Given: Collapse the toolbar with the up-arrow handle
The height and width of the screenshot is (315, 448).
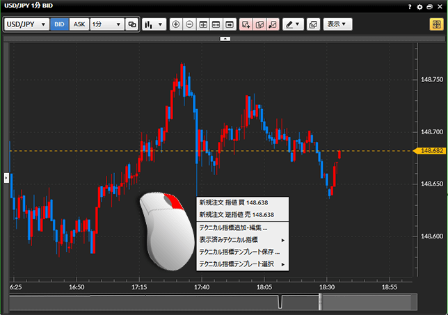Looking at the screenshot, I should (225, 38).
